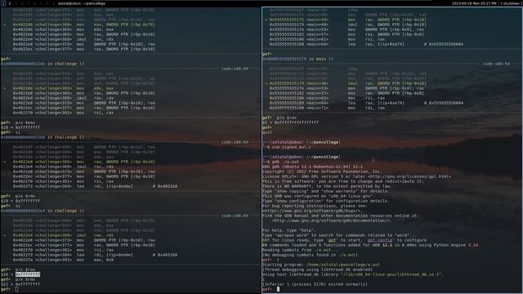
Task: Open the gdb documentation link
Action: [332, 220]
